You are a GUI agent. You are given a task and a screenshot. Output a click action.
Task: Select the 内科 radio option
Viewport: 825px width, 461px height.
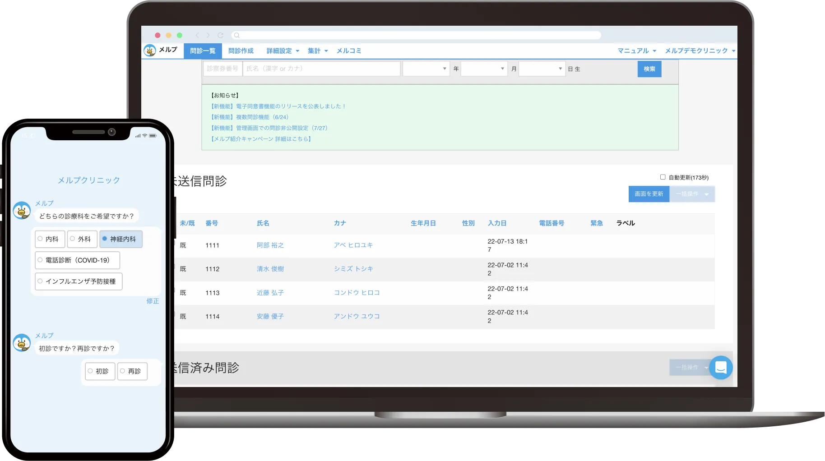[x=50, y=239]
